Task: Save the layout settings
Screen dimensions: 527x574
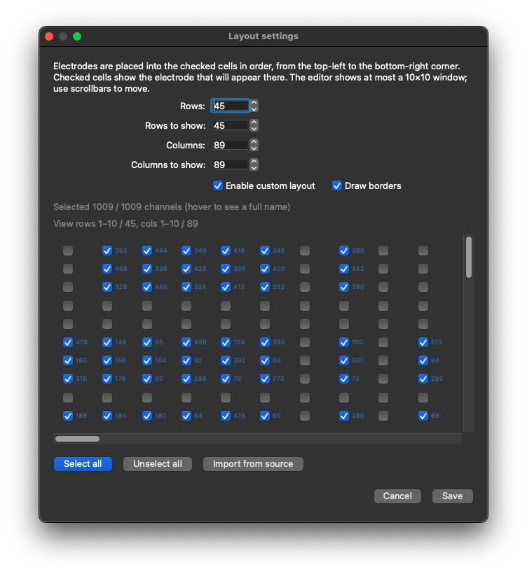Action: coord(452,496)
